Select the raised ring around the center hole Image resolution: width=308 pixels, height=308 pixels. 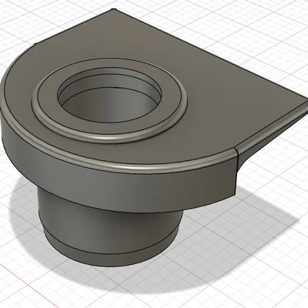tap(109, 101)
